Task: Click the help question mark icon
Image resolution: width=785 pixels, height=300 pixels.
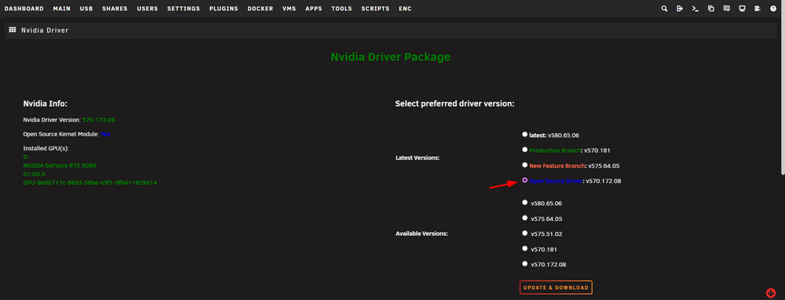Action: point(773,9)
